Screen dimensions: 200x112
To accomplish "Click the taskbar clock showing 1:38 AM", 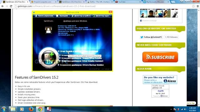I will [192, 109].
